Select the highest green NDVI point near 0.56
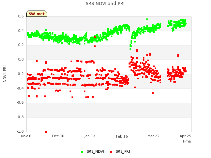The image size is (211, 158). click(147, 19)
